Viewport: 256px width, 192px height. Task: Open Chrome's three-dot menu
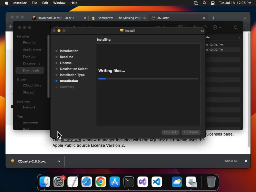[x=245, y=27]
